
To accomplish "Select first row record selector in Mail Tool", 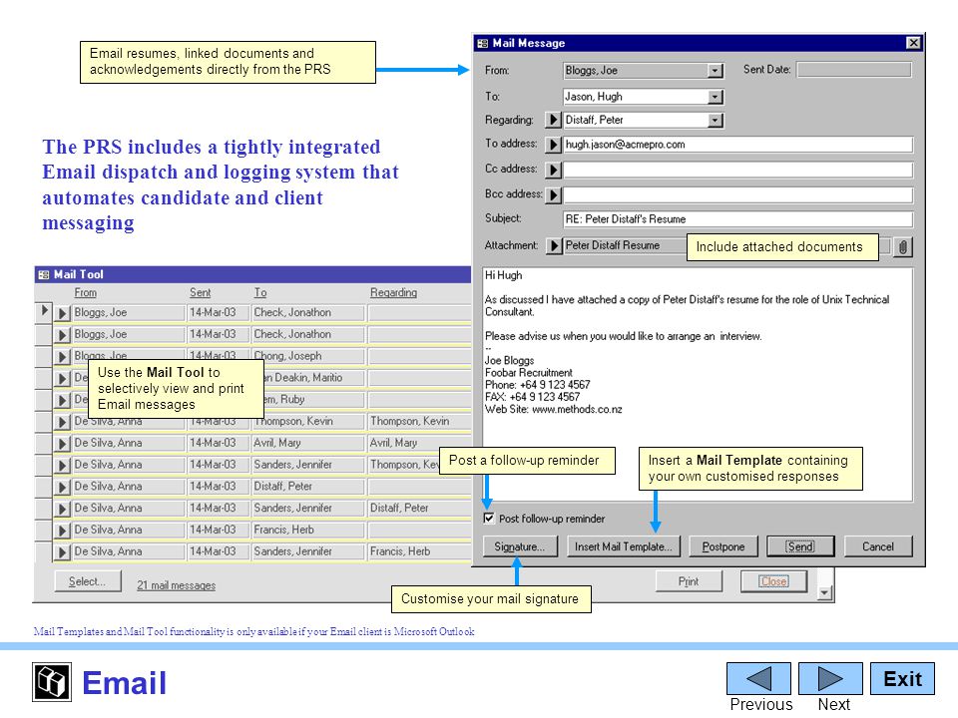I will click(x=44, y=311).
